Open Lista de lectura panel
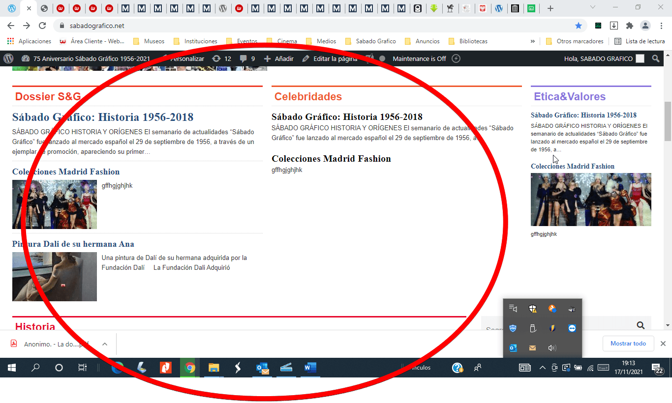Viewport: 672px width, 403px height. [640, 41]
